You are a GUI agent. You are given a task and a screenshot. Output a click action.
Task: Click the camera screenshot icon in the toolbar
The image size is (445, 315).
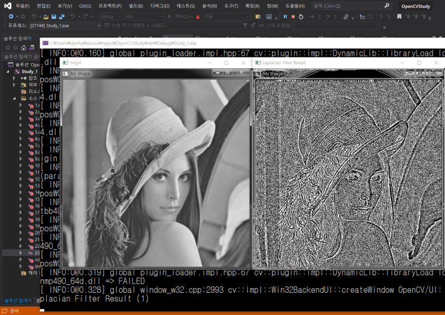(x=269, y=17)
